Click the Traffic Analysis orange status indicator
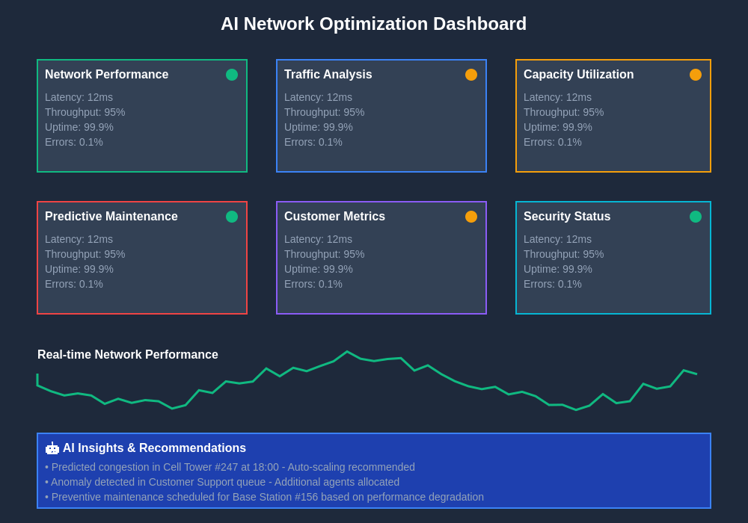Screen dimensions: 748x523 [471, 75]
